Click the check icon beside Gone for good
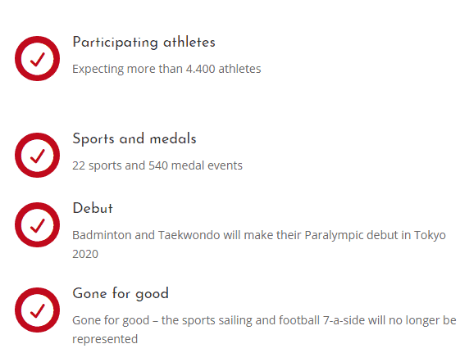Viewport: 460px width, 353px height. (37, 310)
